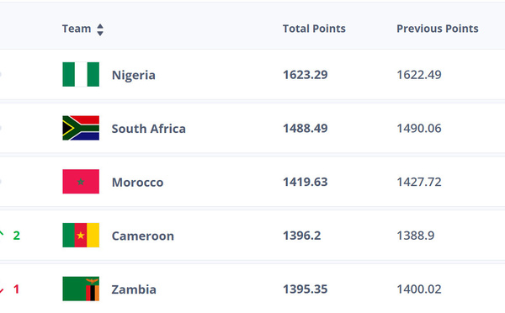Open the Morocco team page
505x313 pixels.
pos(137,183)
